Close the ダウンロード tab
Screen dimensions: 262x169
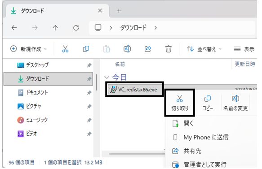tap(100, 11)
